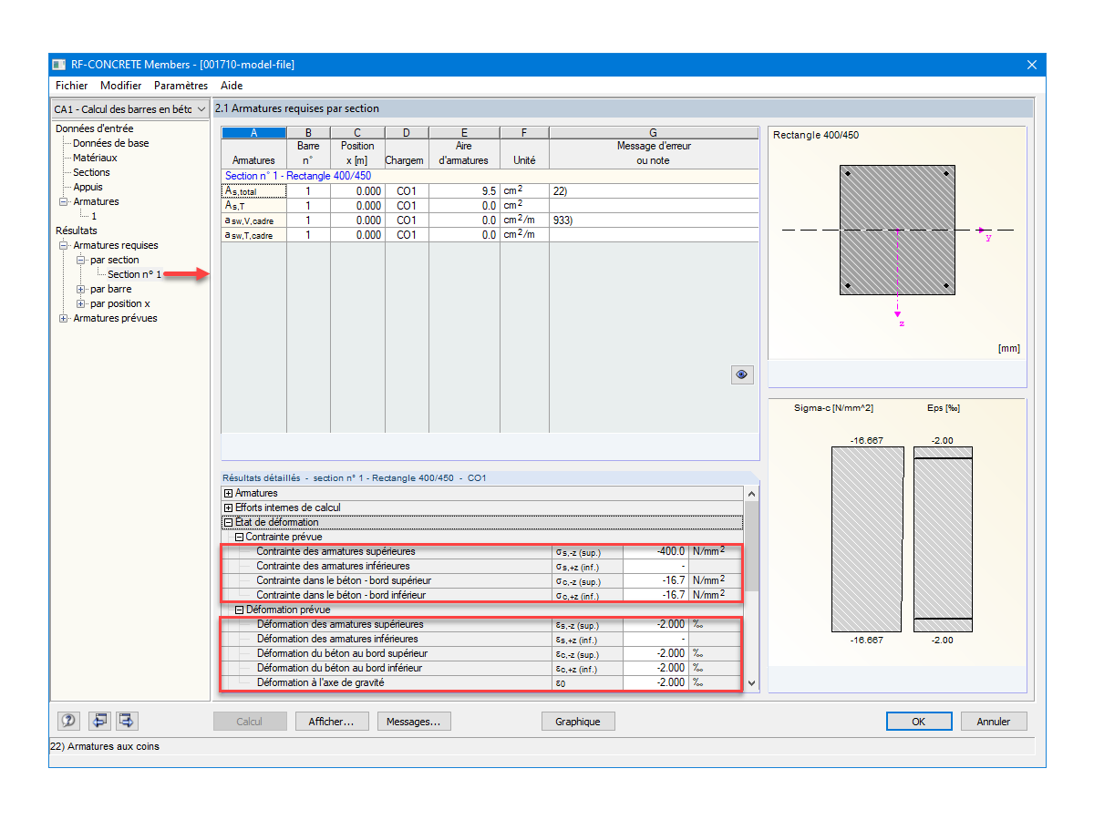Select the asw,T,cadre row label
The height and width of the screenshot is (820, 1094).
(x=254, y=235)
